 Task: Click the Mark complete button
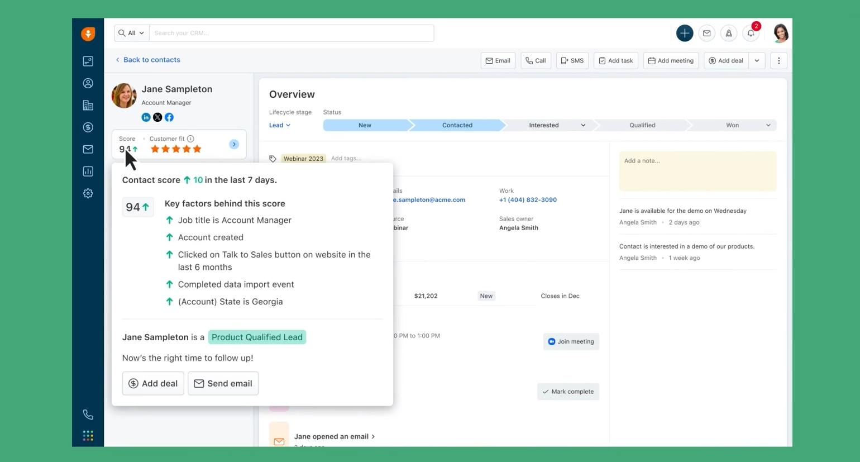click(x=568, y=392)
